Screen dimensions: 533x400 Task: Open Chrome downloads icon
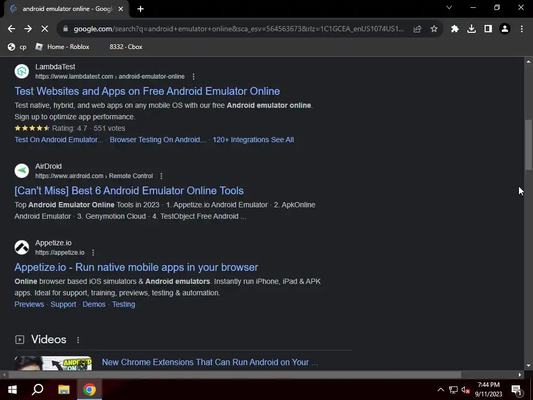tap(472, 29)
